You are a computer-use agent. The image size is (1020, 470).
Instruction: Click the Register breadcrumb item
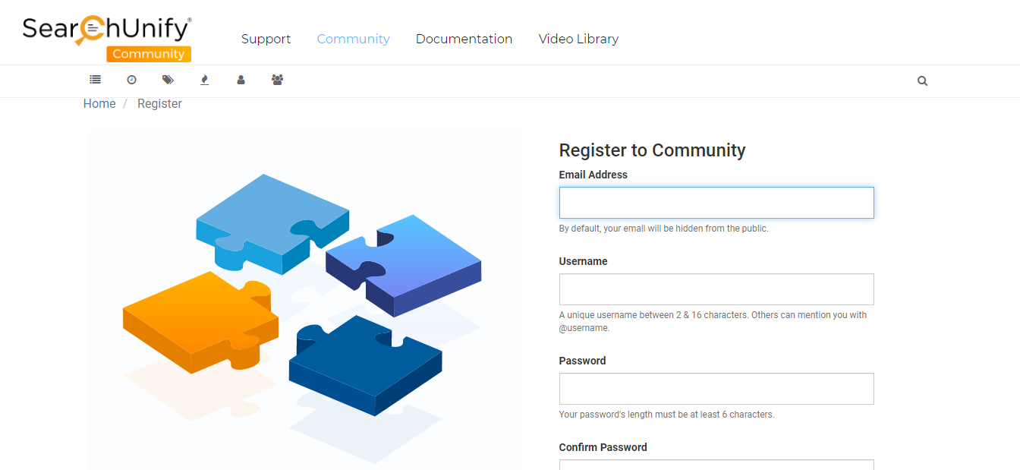[159, 104]
